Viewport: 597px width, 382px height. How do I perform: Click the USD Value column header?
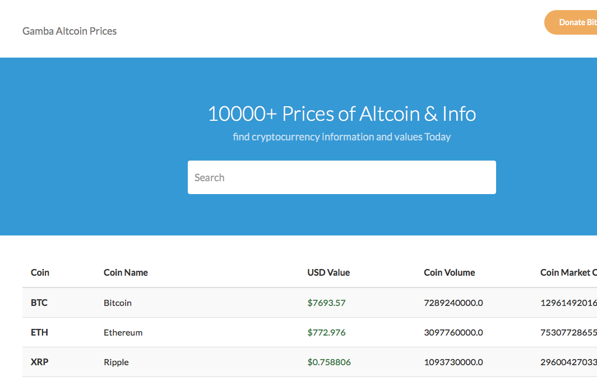point(328,272)
